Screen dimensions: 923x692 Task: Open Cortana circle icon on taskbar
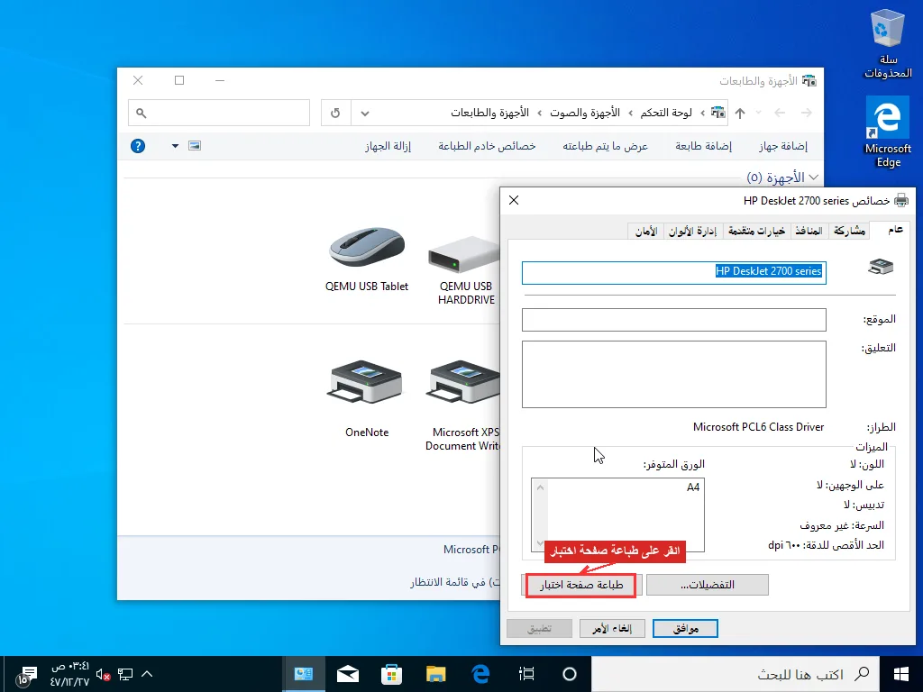click(570, 674)
